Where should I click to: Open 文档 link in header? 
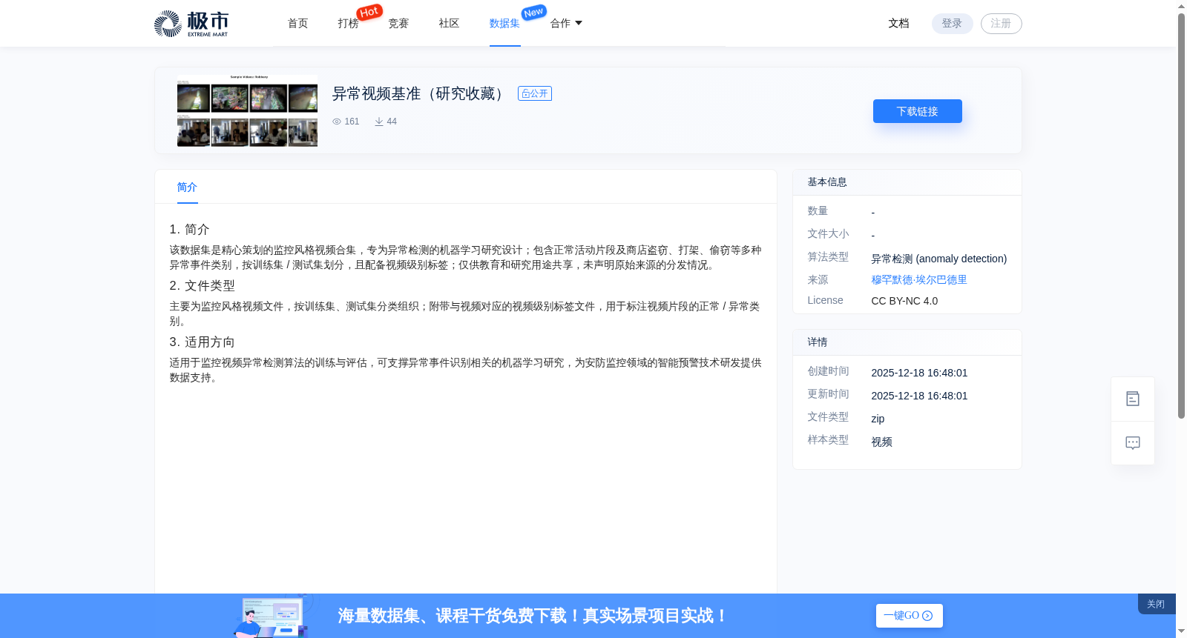point(899,23)
